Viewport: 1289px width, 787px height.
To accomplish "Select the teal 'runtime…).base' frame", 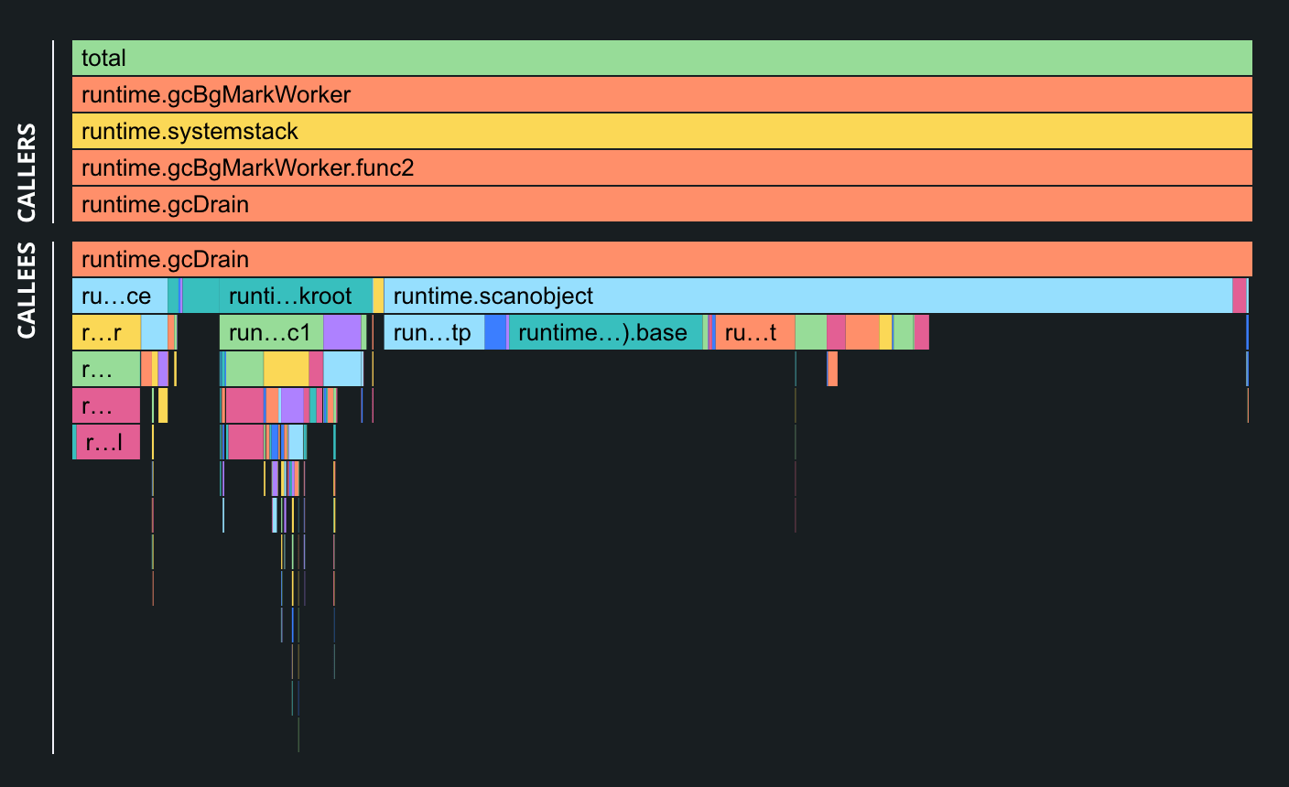I will 605,332.
